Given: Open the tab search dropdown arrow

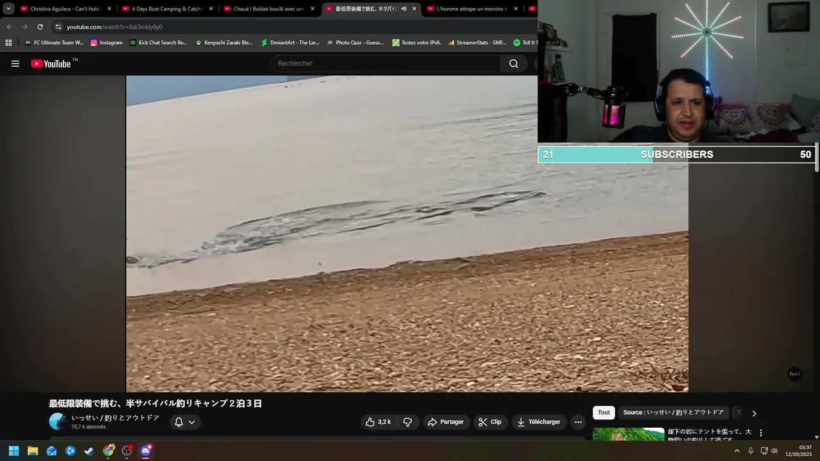Looking at the screenshot, I should [8, 9].
